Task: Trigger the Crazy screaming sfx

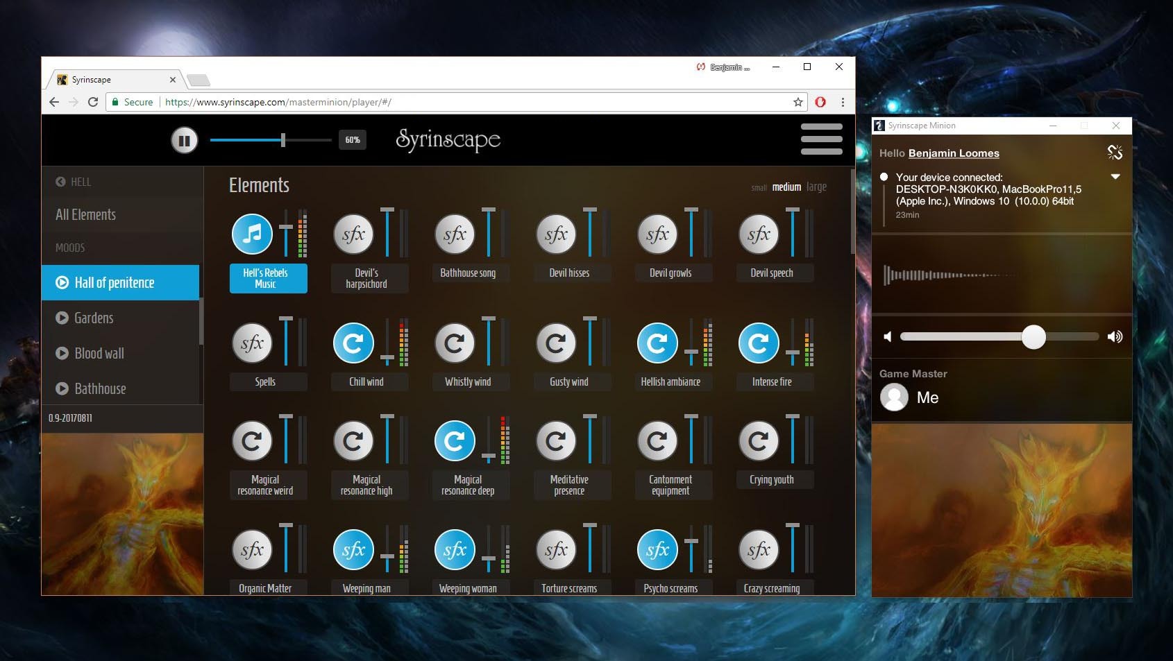Action: [759, 549]
